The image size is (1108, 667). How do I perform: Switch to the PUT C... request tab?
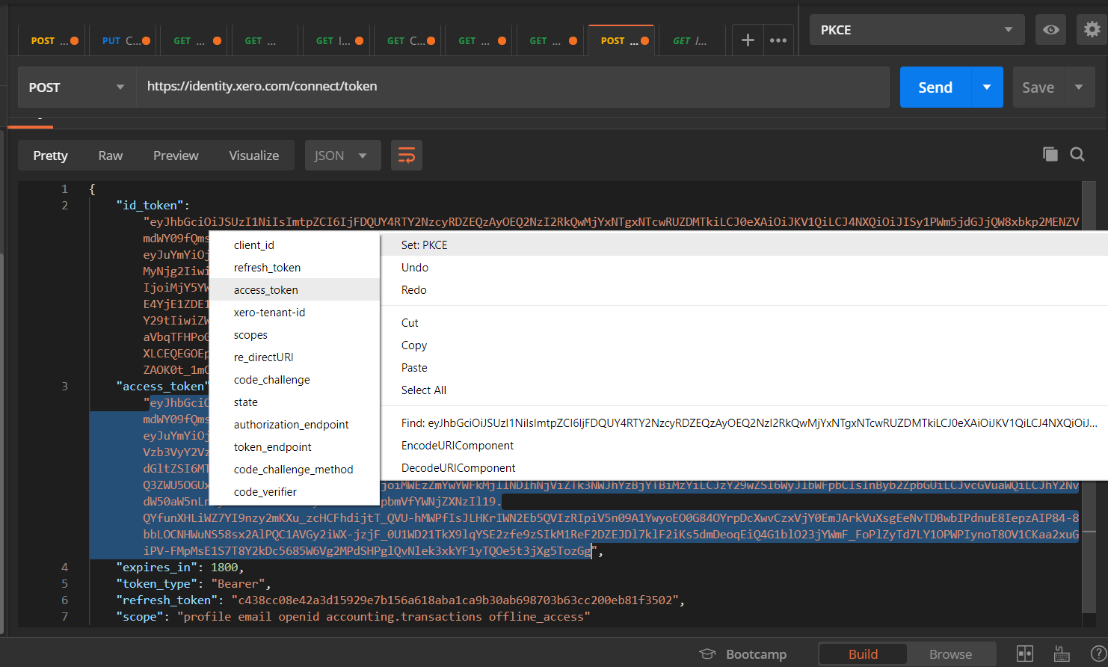(126, 40)
